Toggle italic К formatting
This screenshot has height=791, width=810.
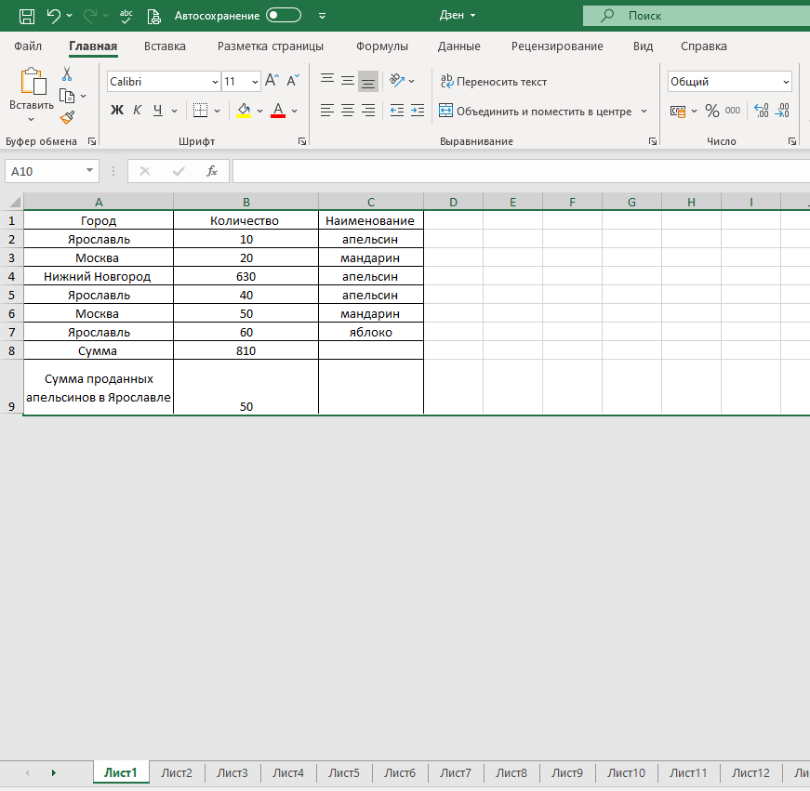138,110
